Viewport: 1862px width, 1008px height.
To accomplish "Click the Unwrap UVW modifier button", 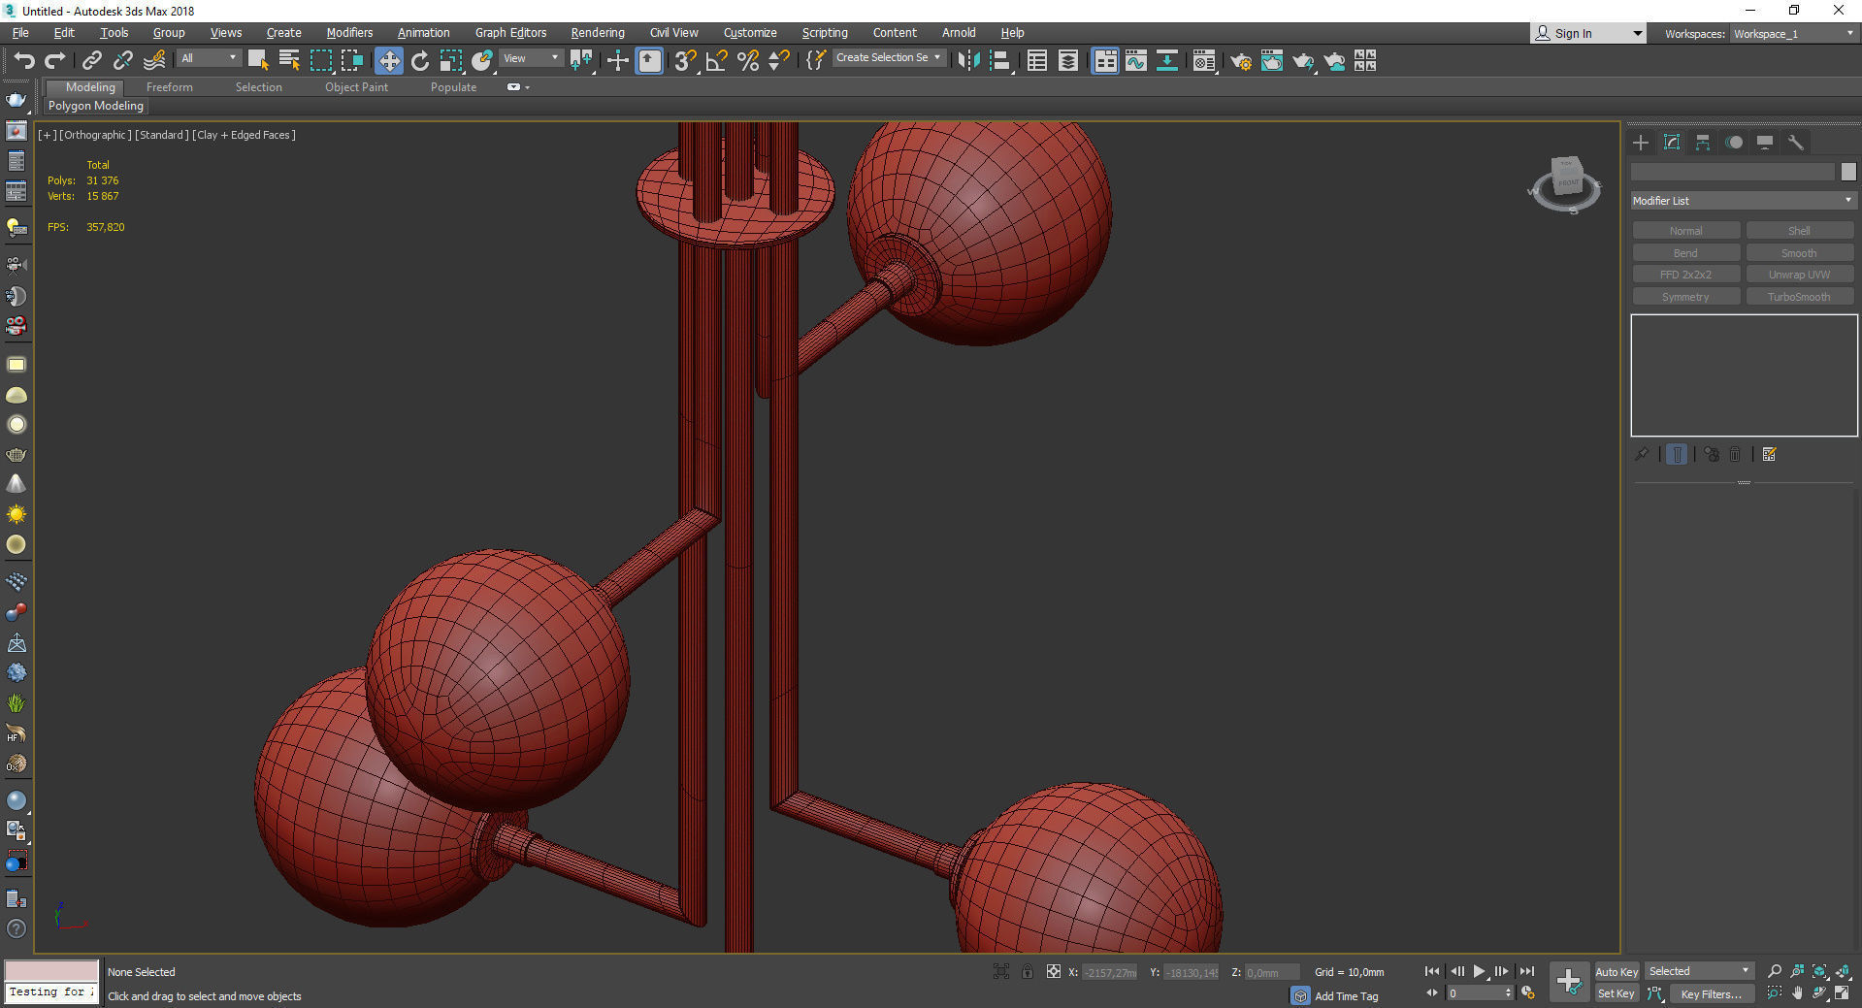I will 1799,275.
